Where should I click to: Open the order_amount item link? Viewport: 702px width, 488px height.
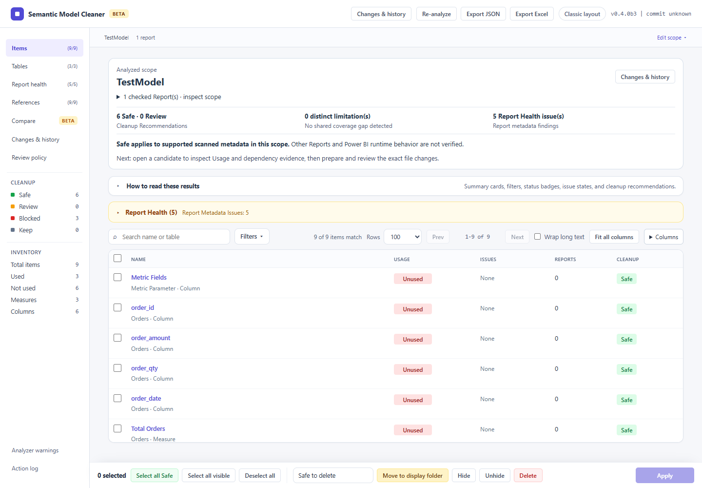point(151,338)
